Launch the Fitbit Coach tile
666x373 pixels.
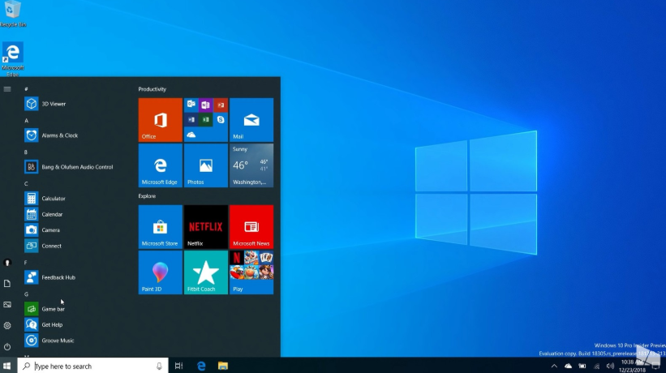coord(205,272)
